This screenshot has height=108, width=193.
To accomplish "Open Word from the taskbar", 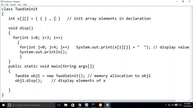I will click(x=87, y=105).
